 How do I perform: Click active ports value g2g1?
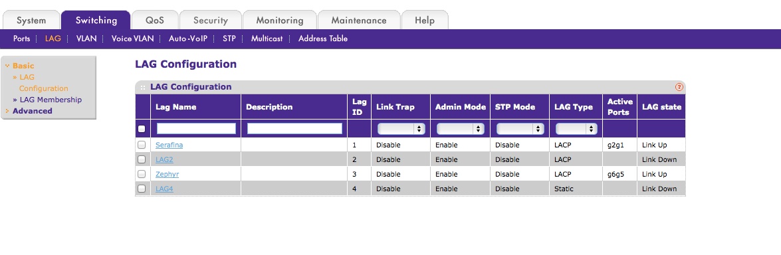pos(615,145)
